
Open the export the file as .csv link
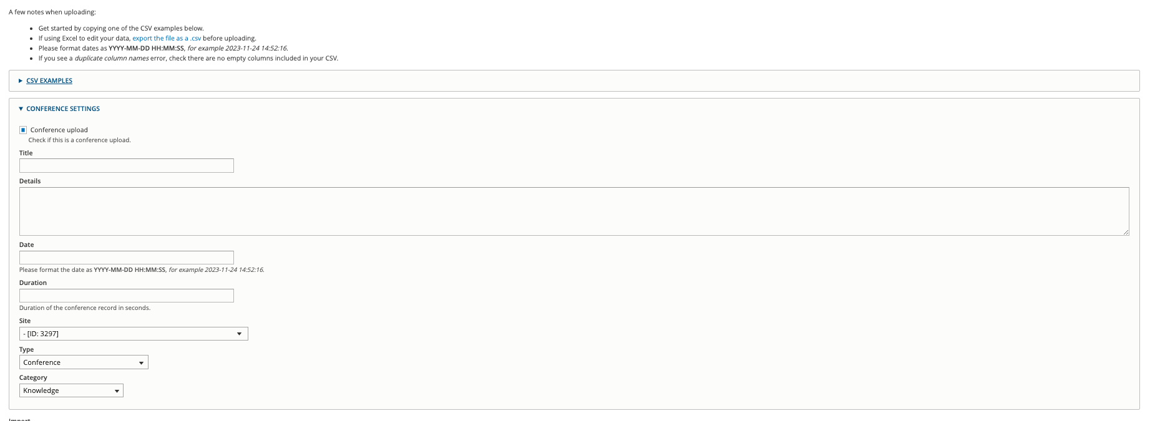(167, 38)
